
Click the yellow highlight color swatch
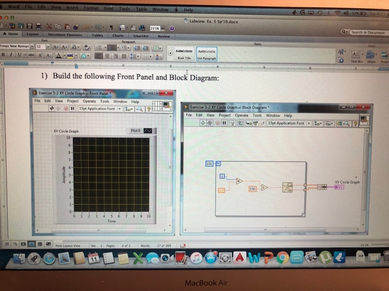click(x=70, y=55)
